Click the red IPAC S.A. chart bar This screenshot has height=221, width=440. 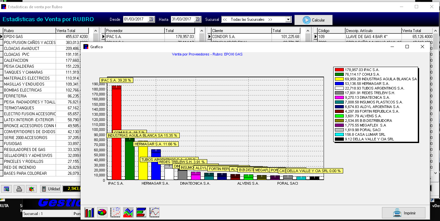coord(116,132)
